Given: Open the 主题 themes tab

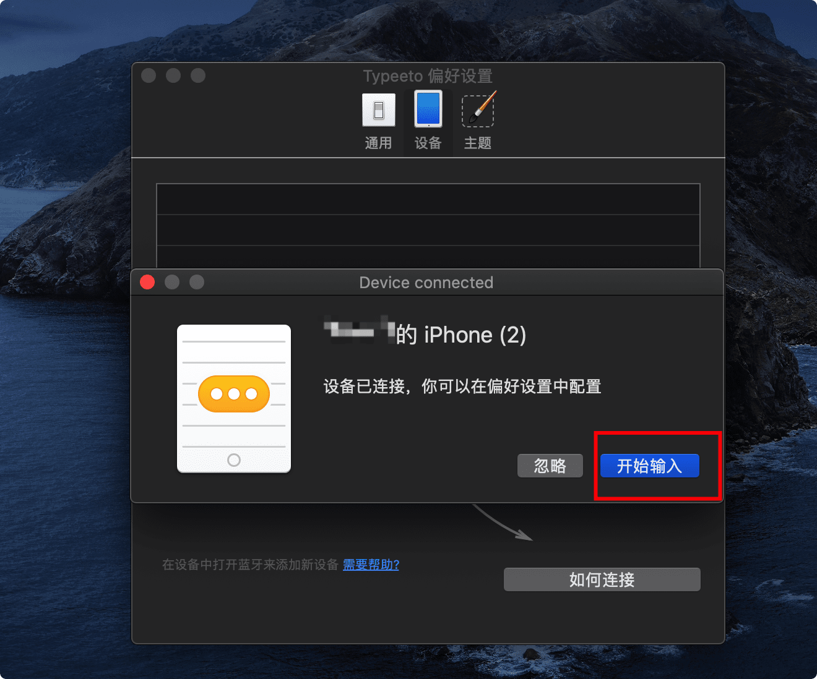Looking at the screenshot, I should point(478,122).
